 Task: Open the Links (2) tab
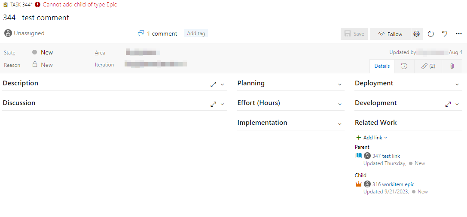tap(428, 66)
